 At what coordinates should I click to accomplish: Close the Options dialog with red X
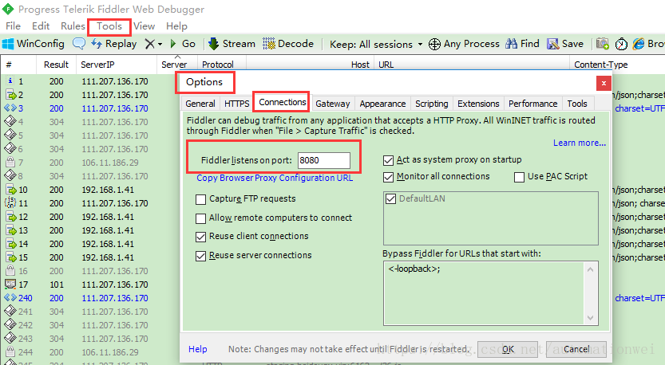coord(604,83)
